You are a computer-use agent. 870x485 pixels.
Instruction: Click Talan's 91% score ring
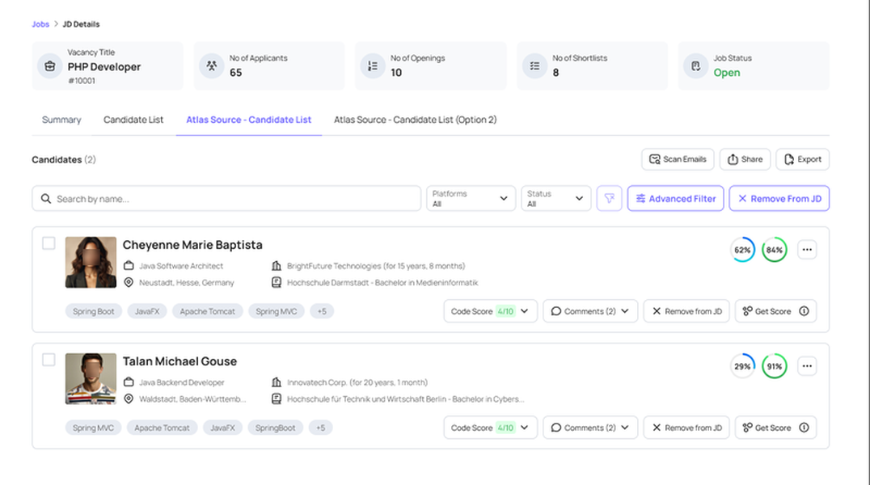[x=774, y=366]
